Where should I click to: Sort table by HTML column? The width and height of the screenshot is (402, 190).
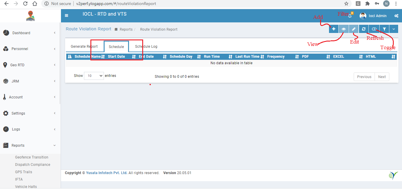pos(380,57)
